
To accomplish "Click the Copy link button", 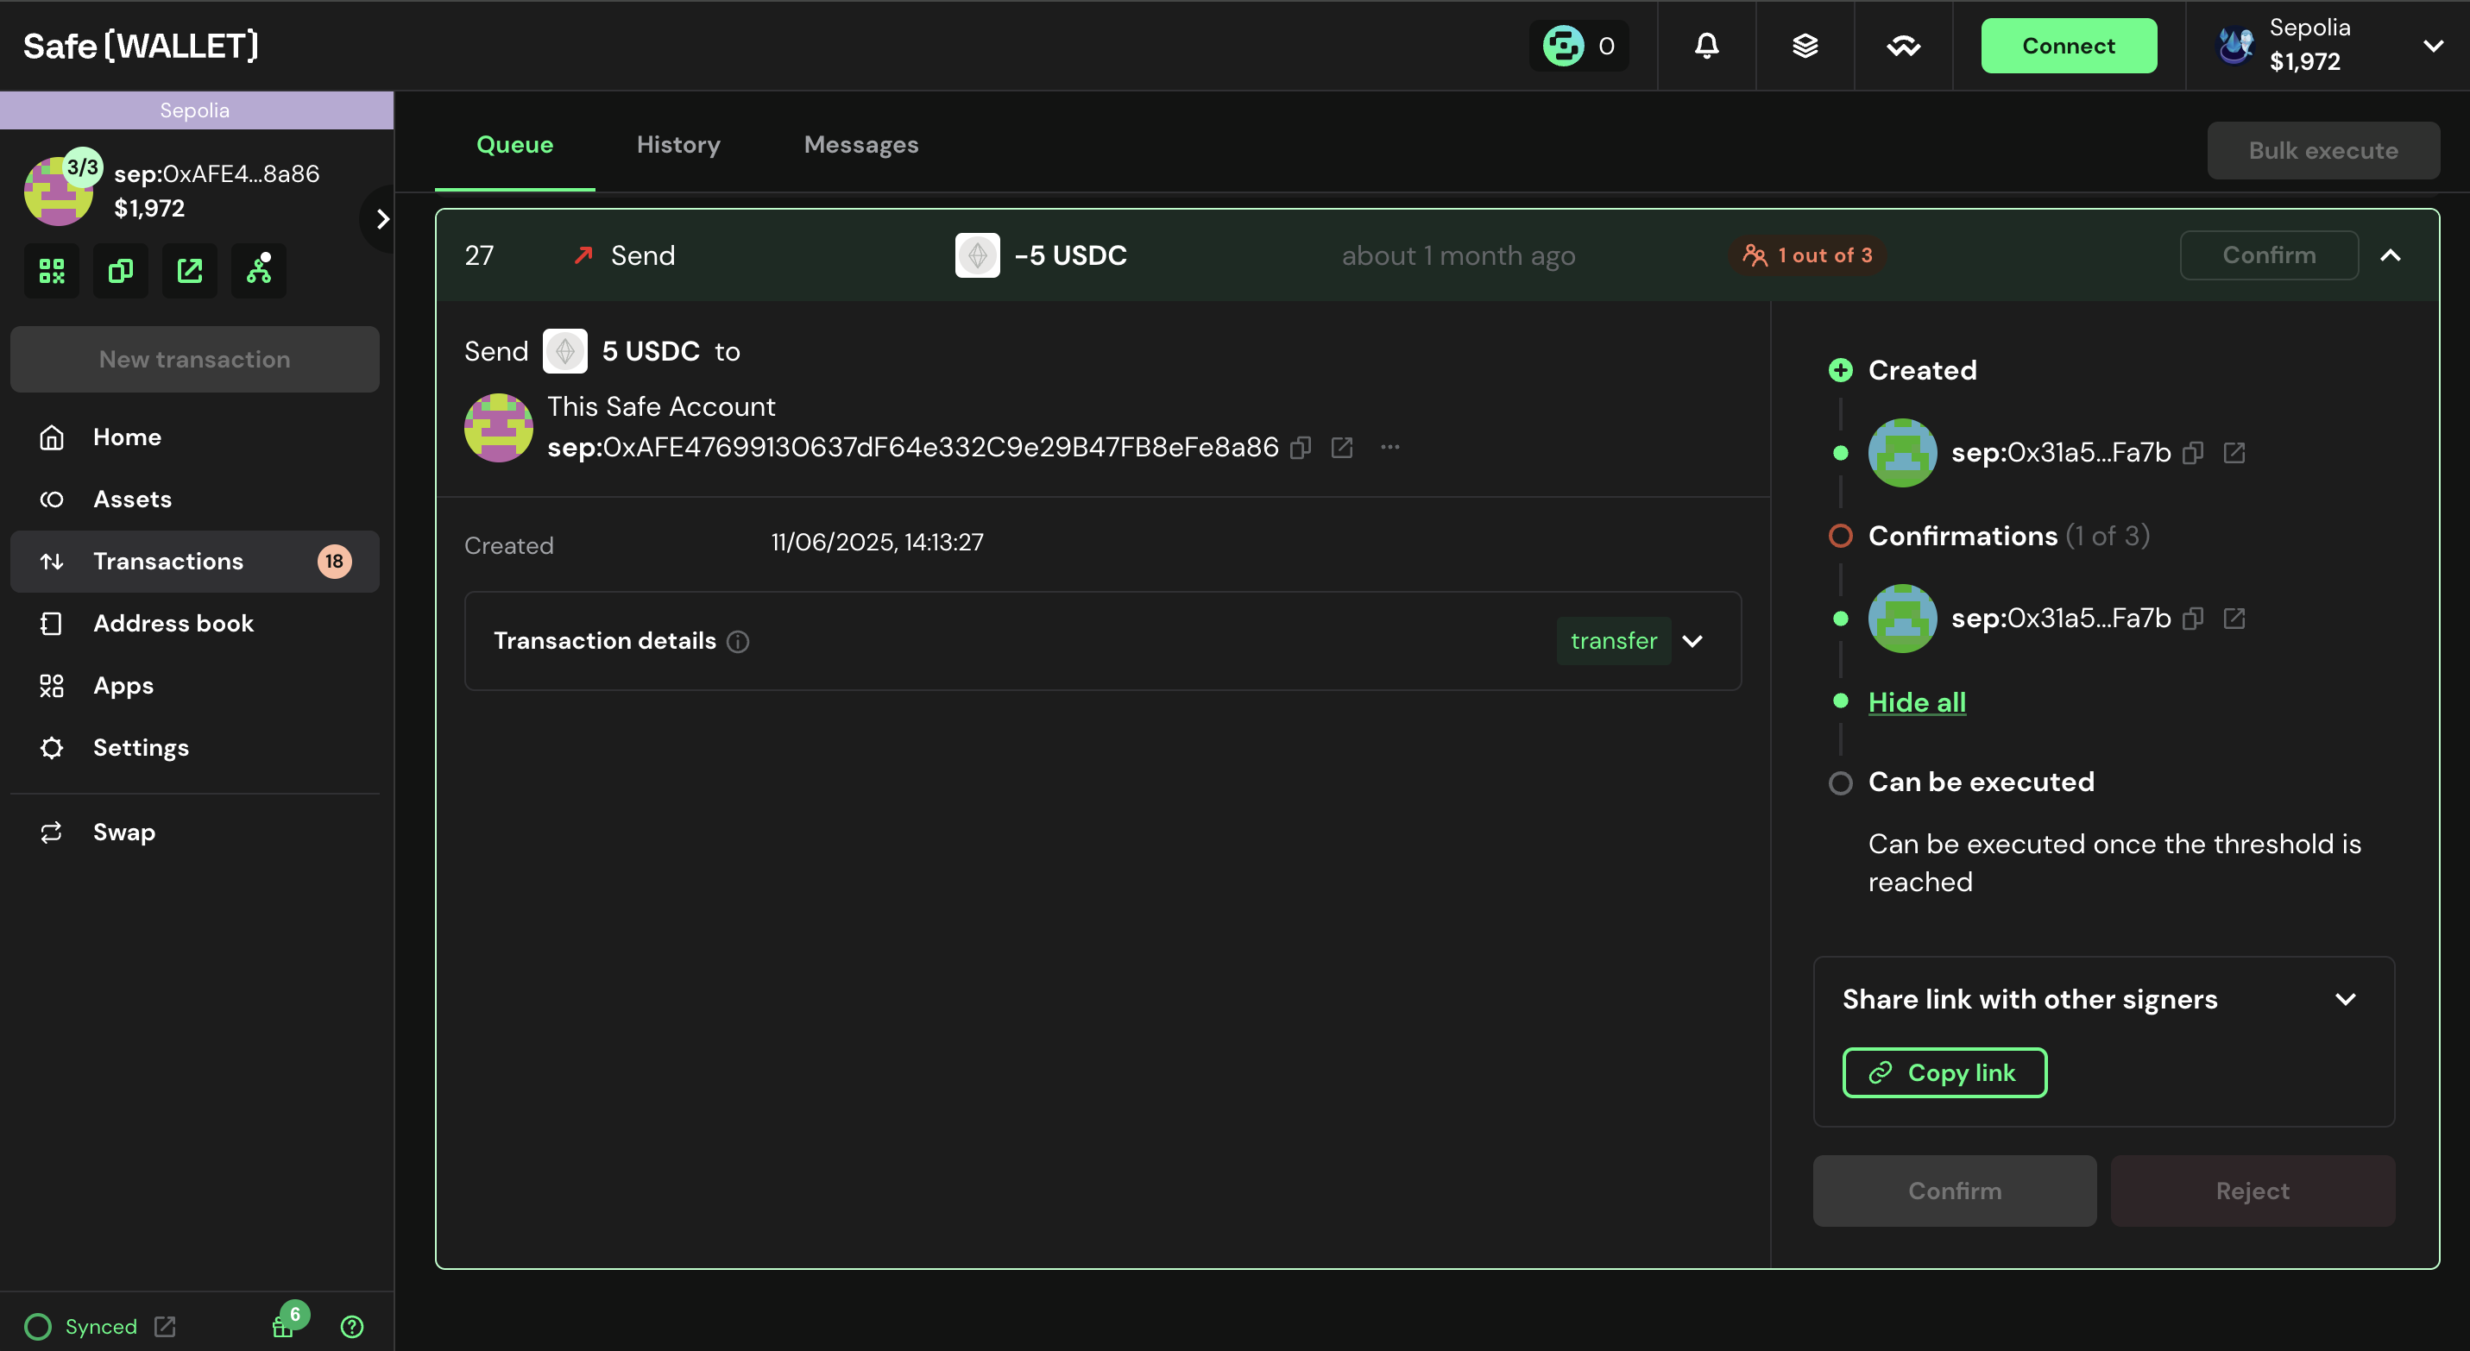I will [1944, 1073].
